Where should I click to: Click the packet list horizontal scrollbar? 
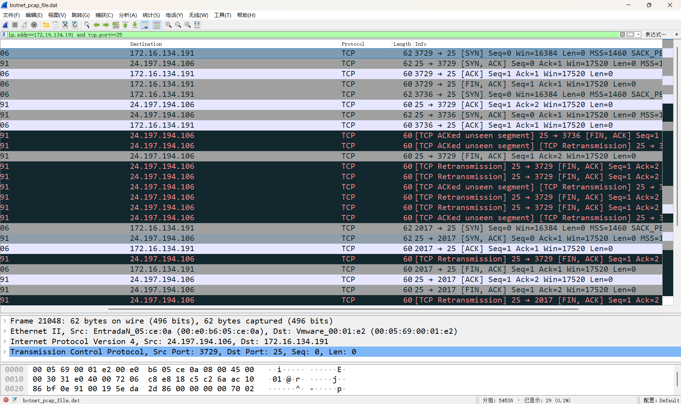pyautogui.click(x=344, y=309)
